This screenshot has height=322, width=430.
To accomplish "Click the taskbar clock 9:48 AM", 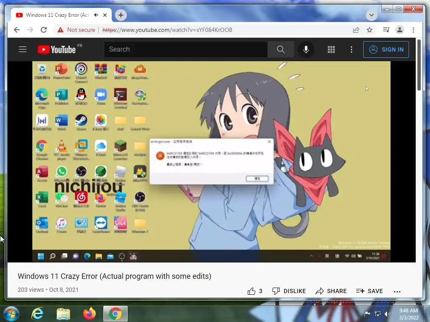I will point(409,314).
